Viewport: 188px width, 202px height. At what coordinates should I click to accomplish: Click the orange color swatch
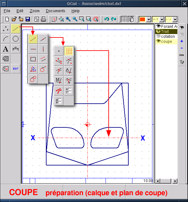142,19
